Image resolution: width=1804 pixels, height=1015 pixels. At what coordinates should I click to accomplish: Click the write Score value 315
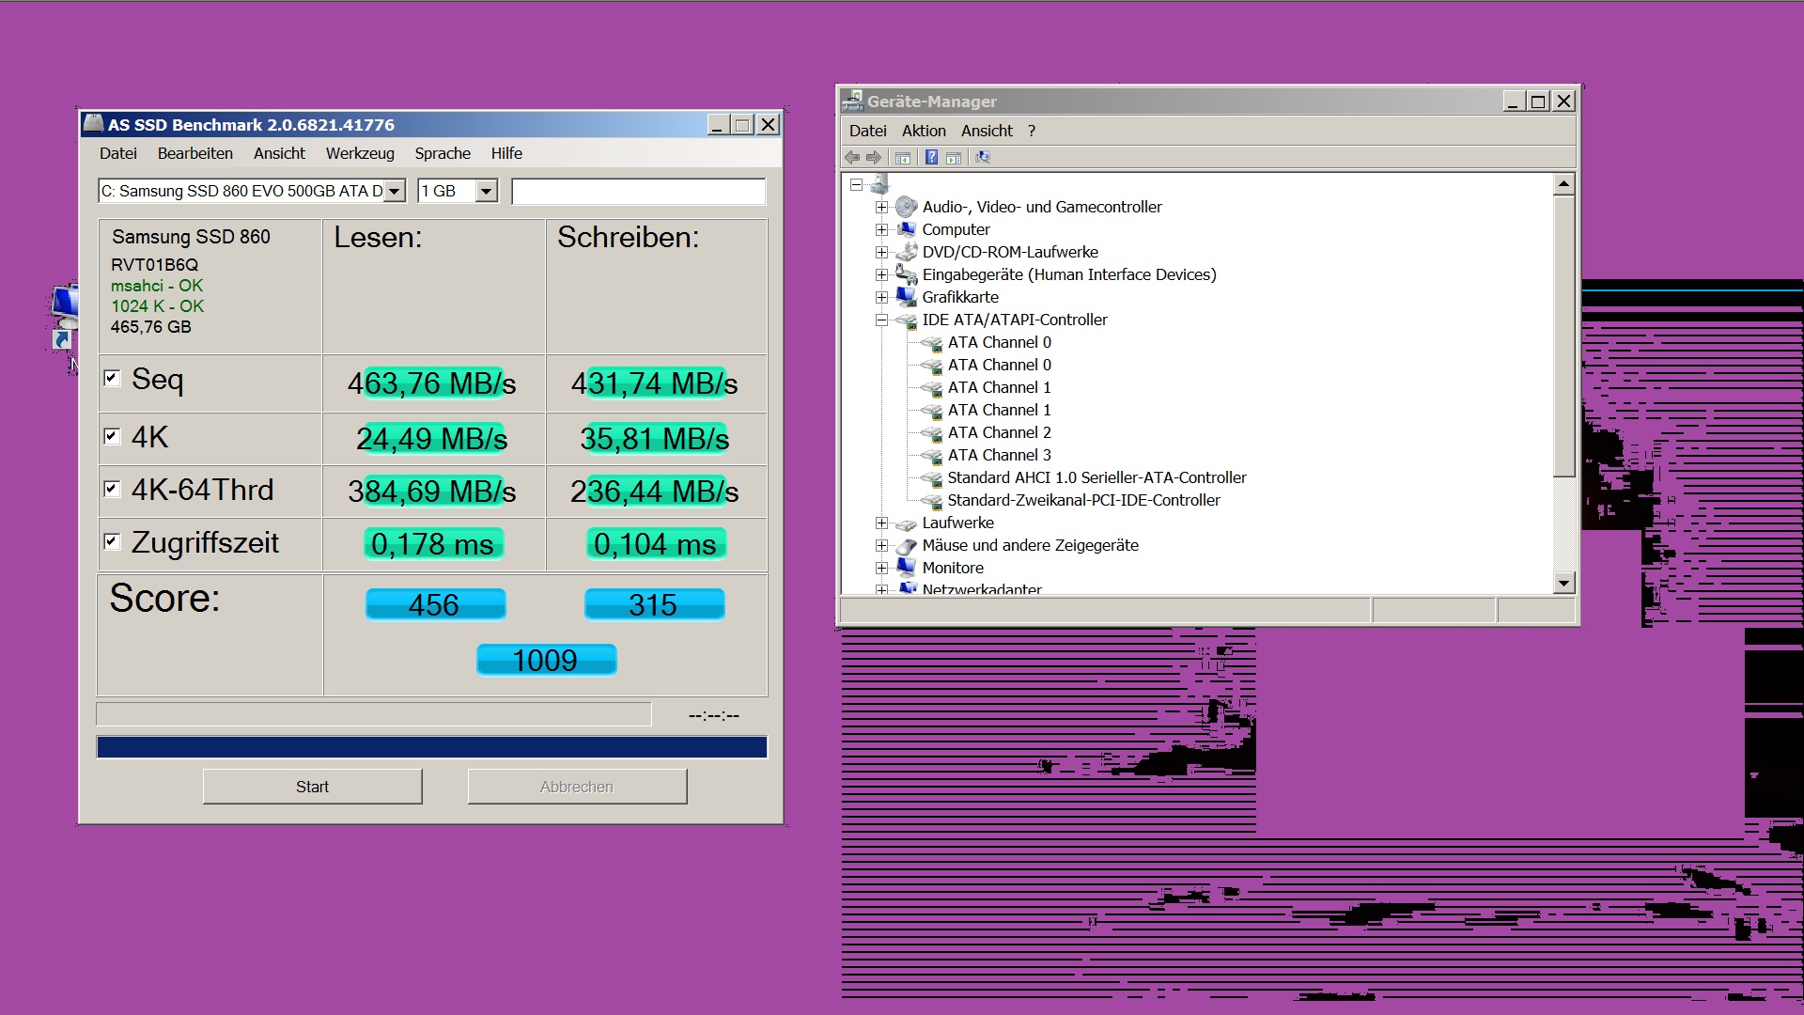(654, 604)
